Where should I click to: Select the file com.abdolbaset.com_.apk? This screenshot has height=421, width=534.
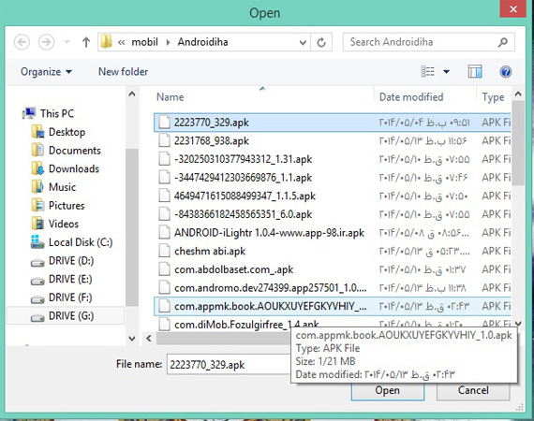[x=333, y=269]
